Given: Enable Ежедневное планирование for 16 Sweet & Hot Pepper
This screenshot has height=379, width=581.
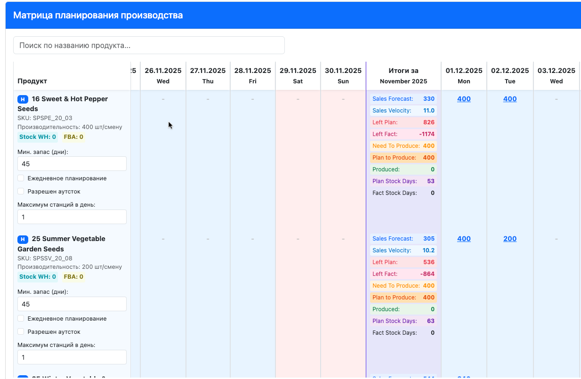Looking at the screenshot, I should click(21, 178).
